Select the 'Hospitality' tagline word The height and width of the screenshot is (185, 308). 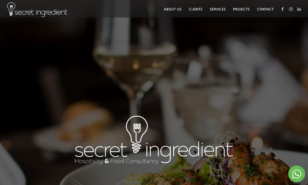pyautogui.click(x=89, y=161)
